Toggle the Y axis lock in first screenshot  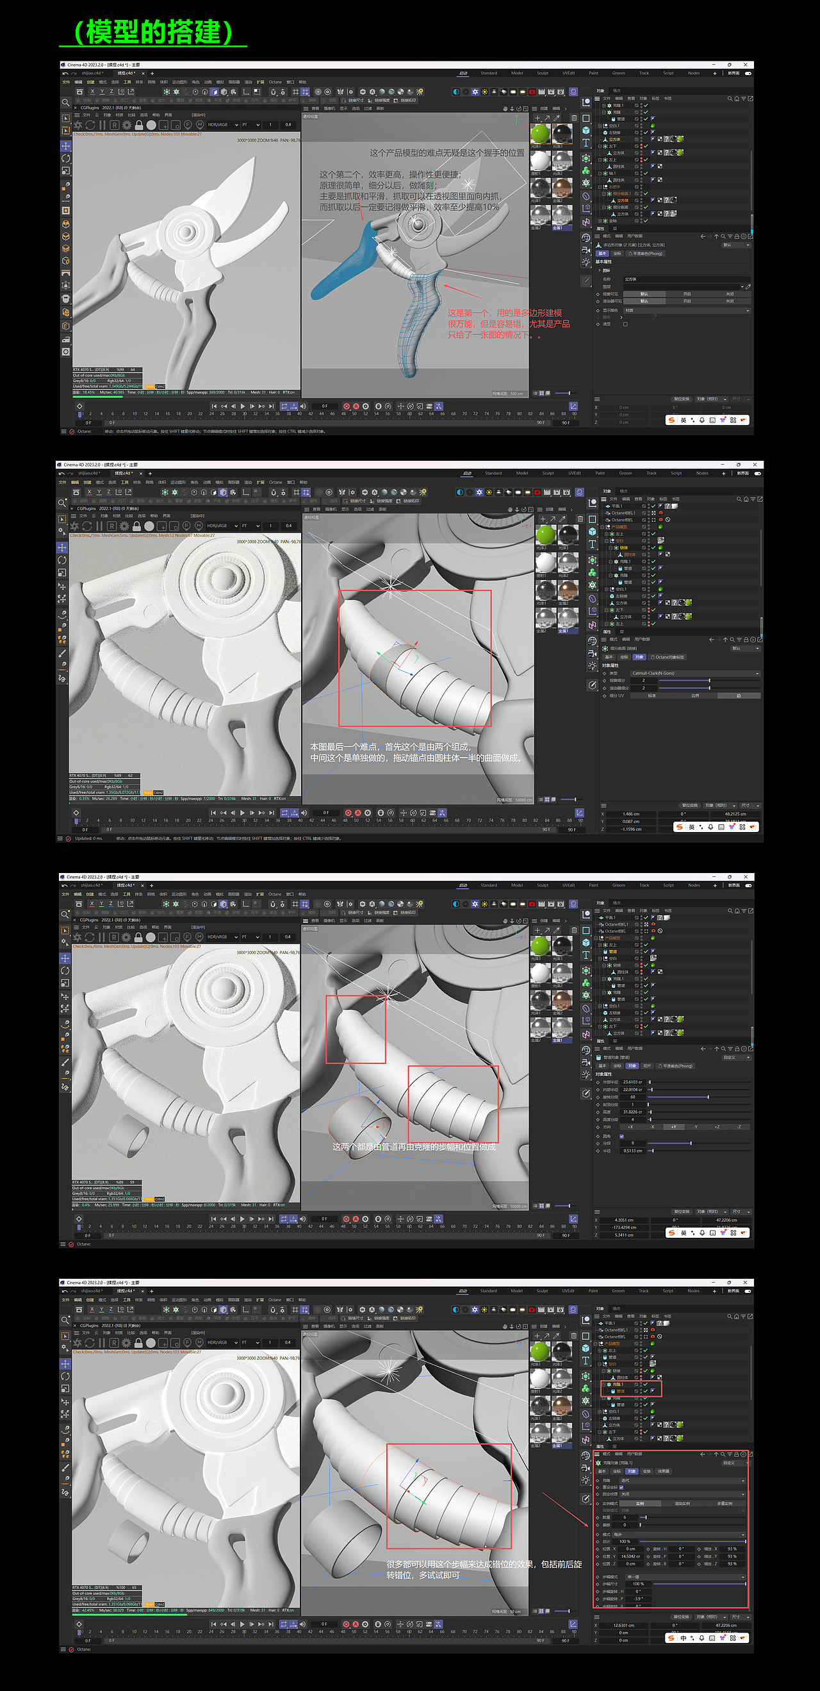(x=102, y=92)
